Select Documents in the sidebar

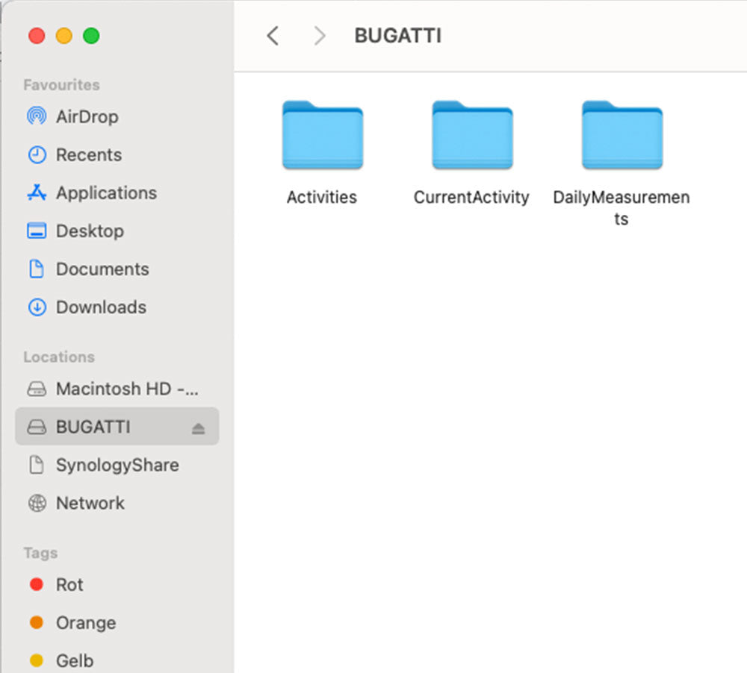pos(102,269)
